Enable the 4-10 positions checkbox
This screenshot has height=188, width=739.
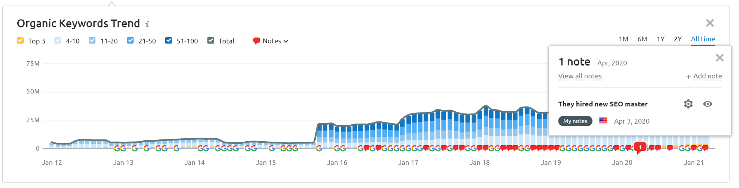(x=58, y=40)
